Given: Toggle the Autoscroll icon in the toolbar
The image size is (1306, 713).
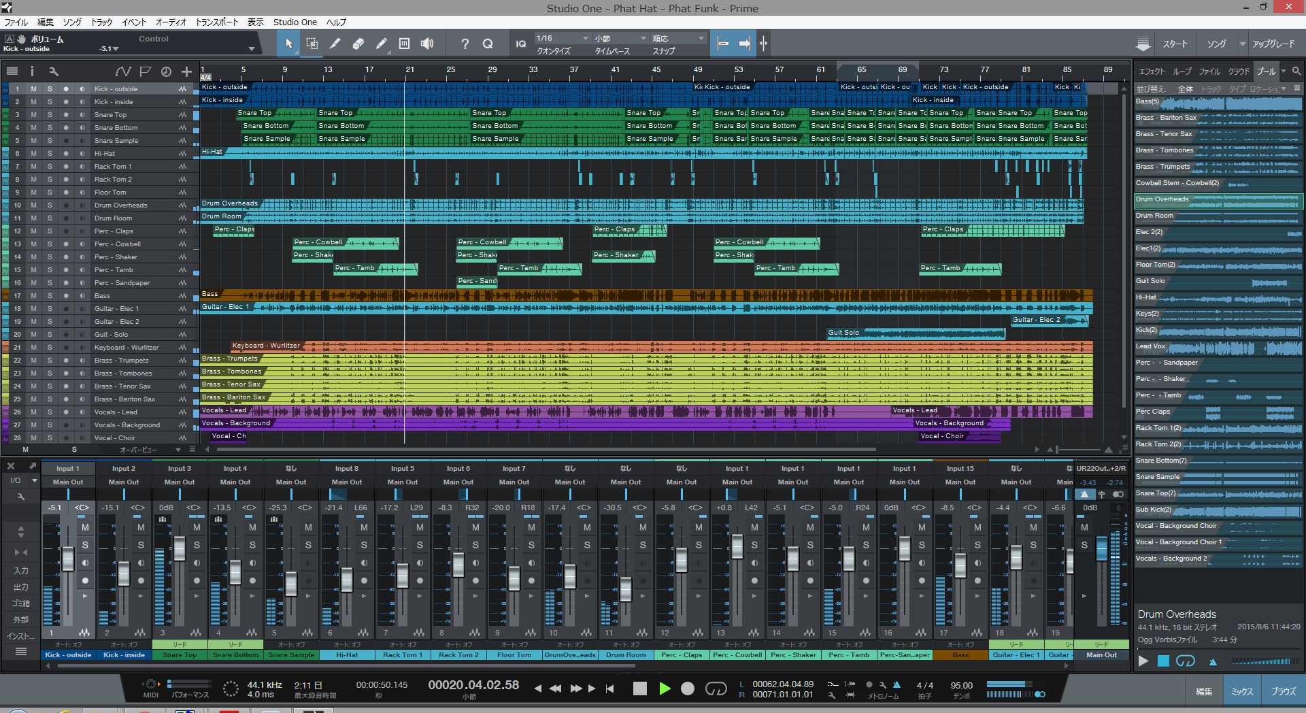Looking at the screenshot, I should (745, 44).
